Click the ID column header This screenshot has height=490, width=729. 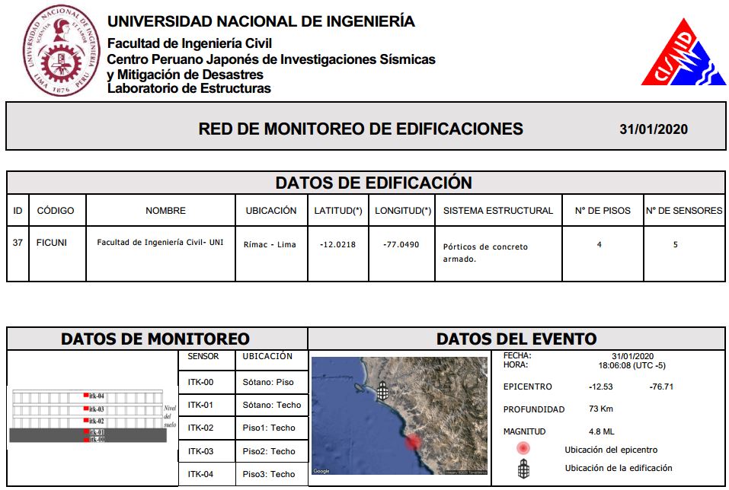click(18, 211)
